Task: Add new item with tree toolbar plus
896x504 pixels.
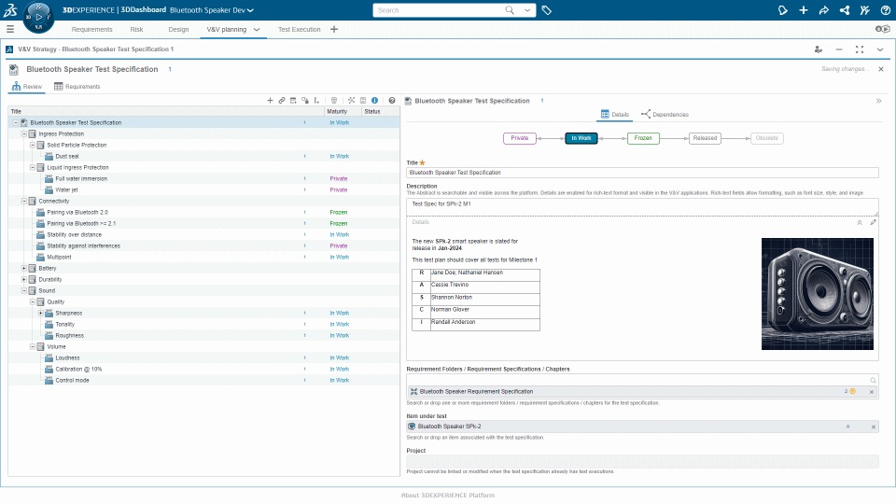Action: coord(270,101)
